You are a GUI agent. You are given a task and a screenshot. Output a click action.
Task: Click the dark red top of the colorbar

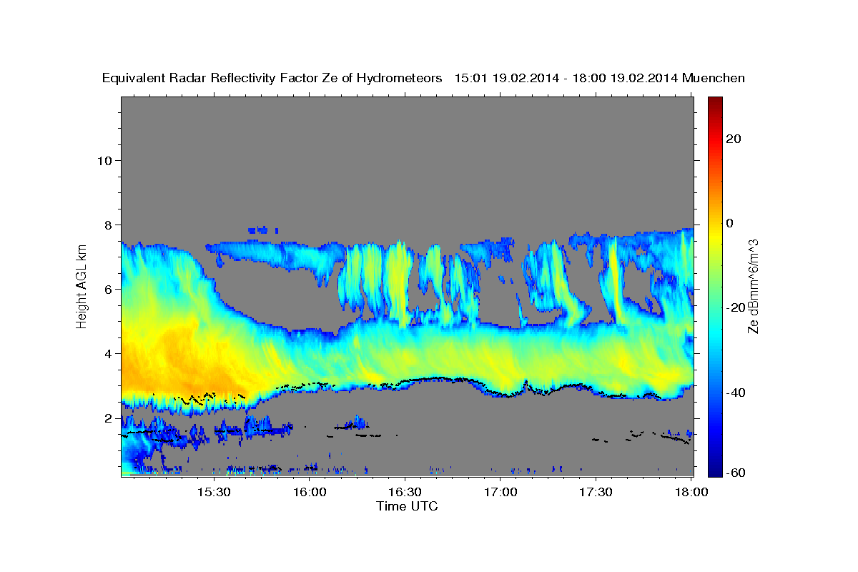[x=714, y=102]
